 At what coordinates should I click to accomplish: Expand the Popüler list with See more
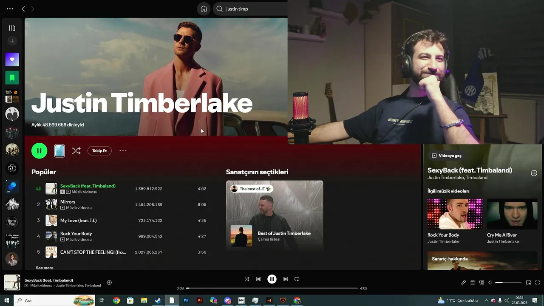point(45,268)
